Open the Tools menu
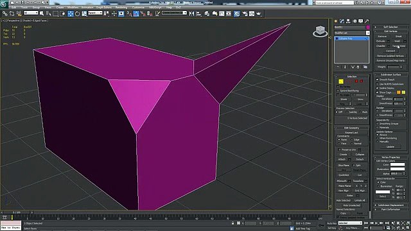Screen dimensions: 411x231 (24, 7)
